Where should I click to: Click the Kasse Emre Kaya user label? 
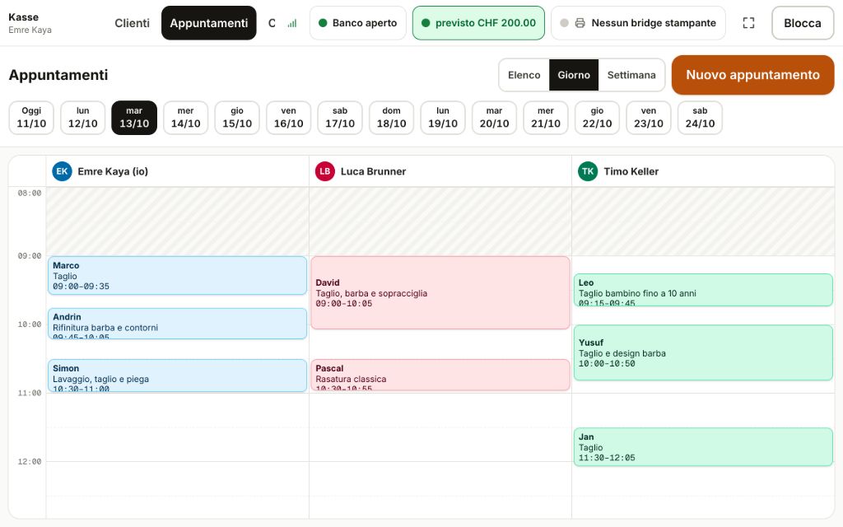point(30,23)
